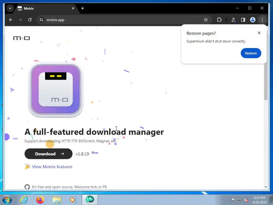The width and height of the screenshot is (273, 205).
Task: Minimize the browser window
Action: (238, 8)
